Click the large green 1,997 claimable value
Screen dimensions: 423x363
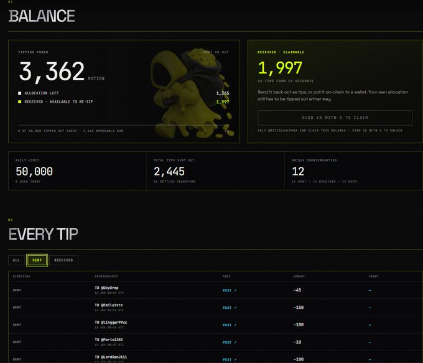[280, 67]
